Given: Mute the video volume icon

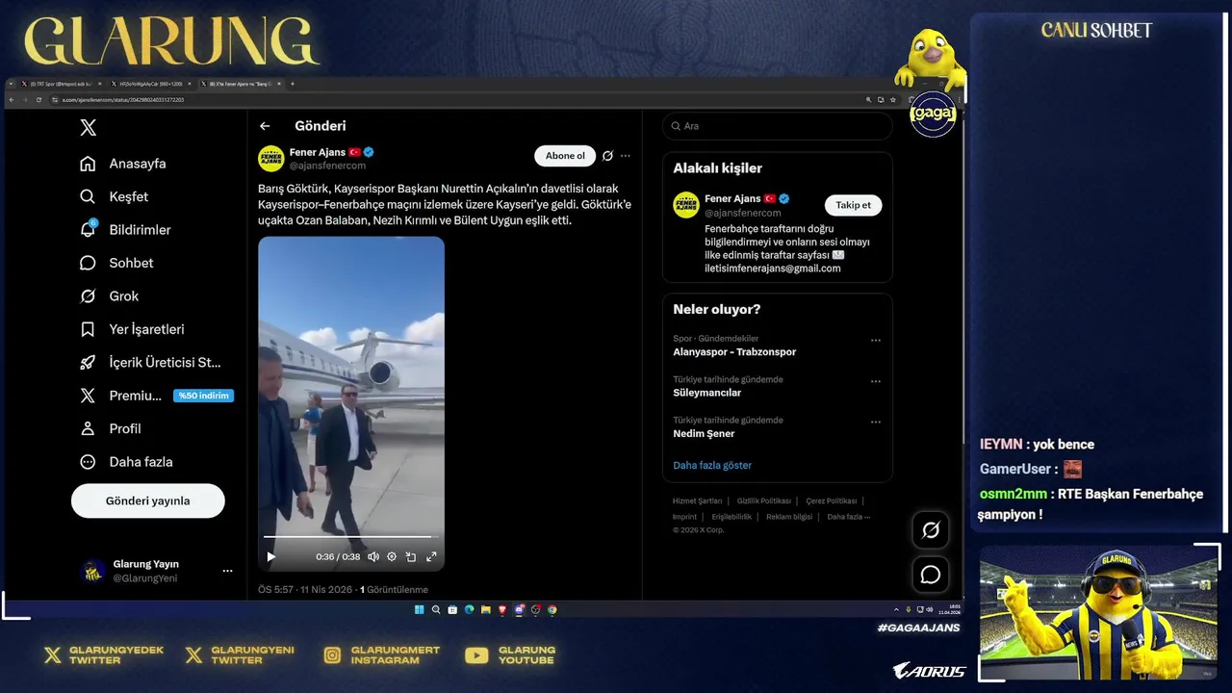Looking at the screenshot, I should (373, 556).
